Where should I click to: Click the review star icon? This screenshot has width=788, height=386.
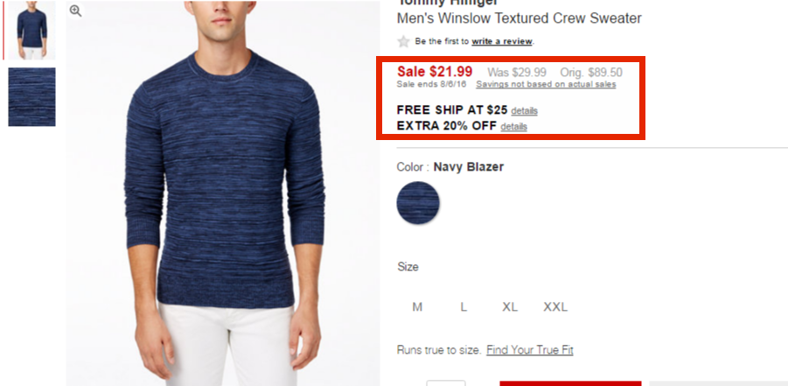coord(403,41)
